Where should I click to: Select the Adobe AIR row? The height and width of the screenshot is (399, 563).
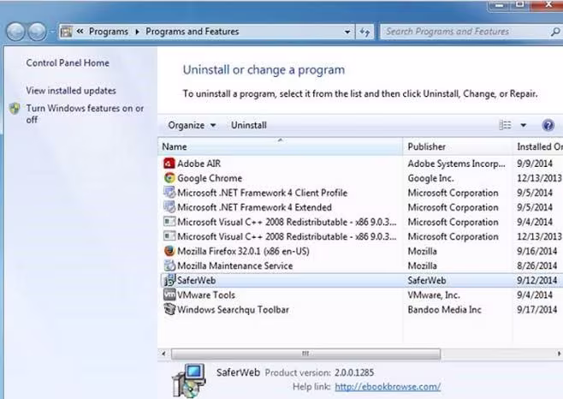pyautogui.click(x=360, y=164)
